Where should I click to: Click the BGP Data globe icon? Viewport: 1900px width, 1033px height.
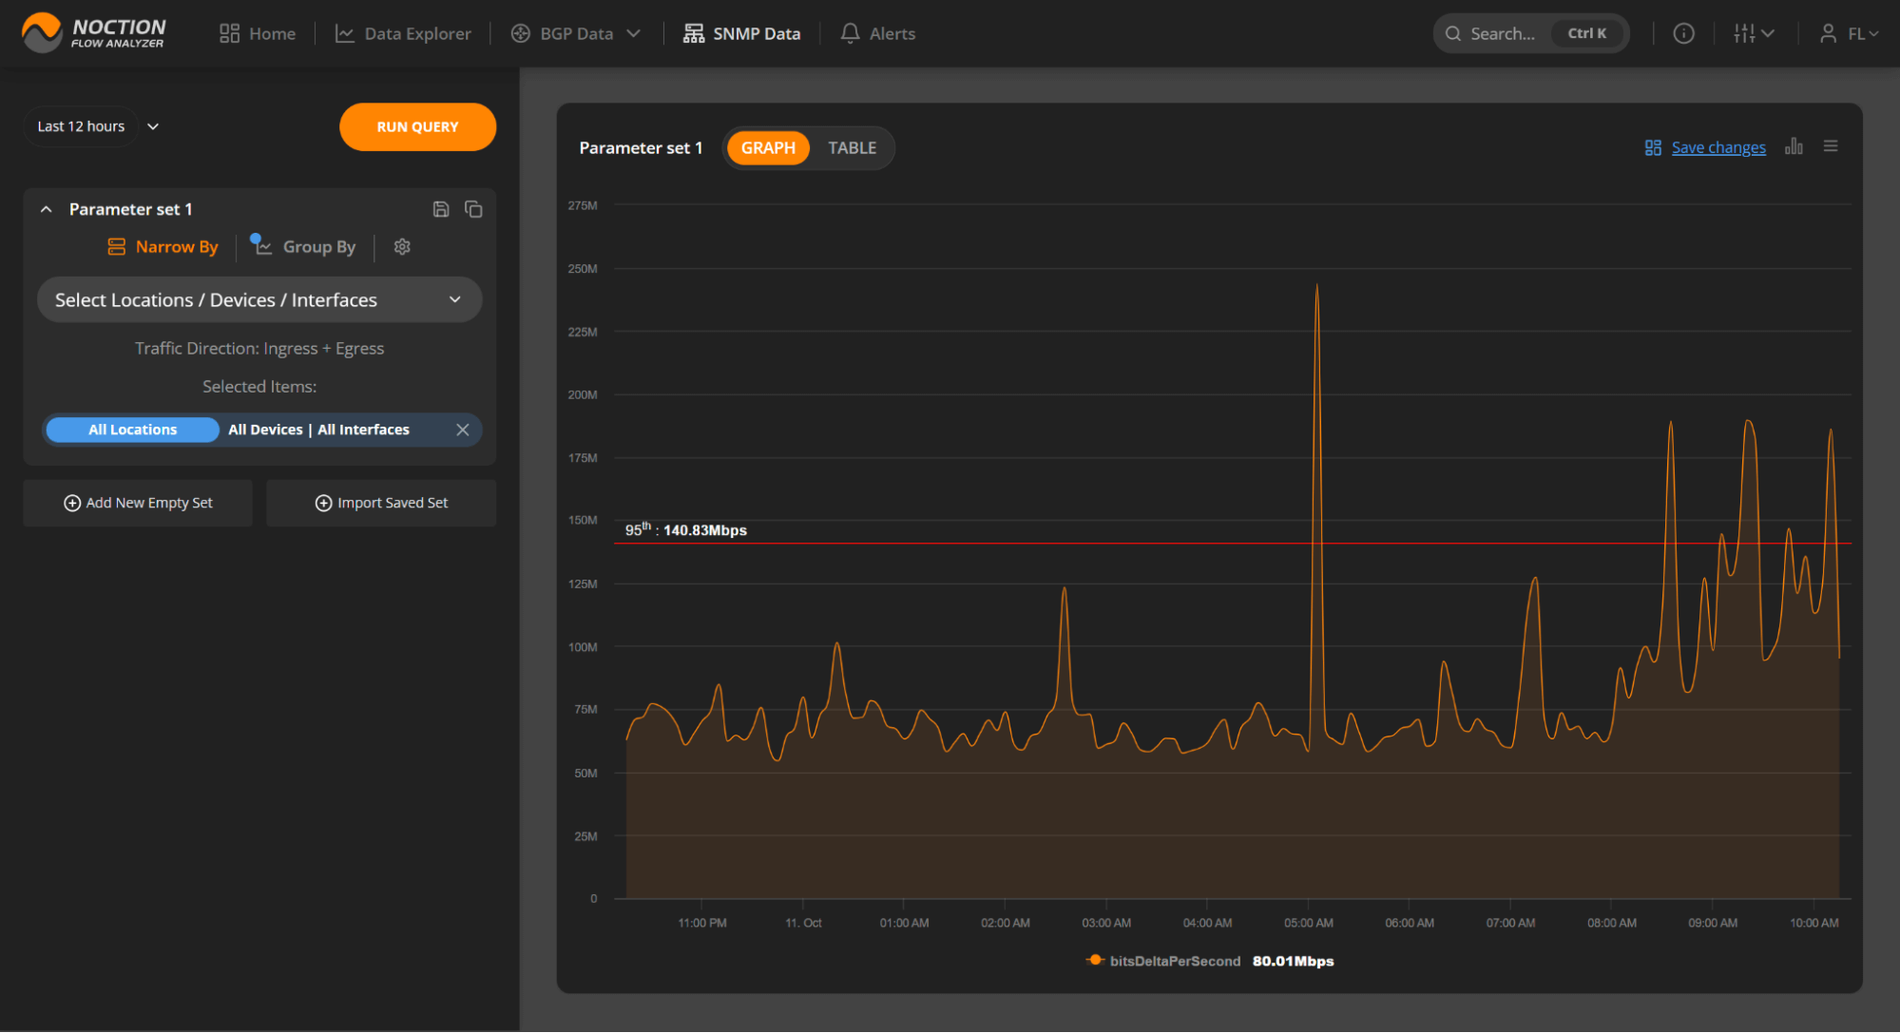[520, 33]
